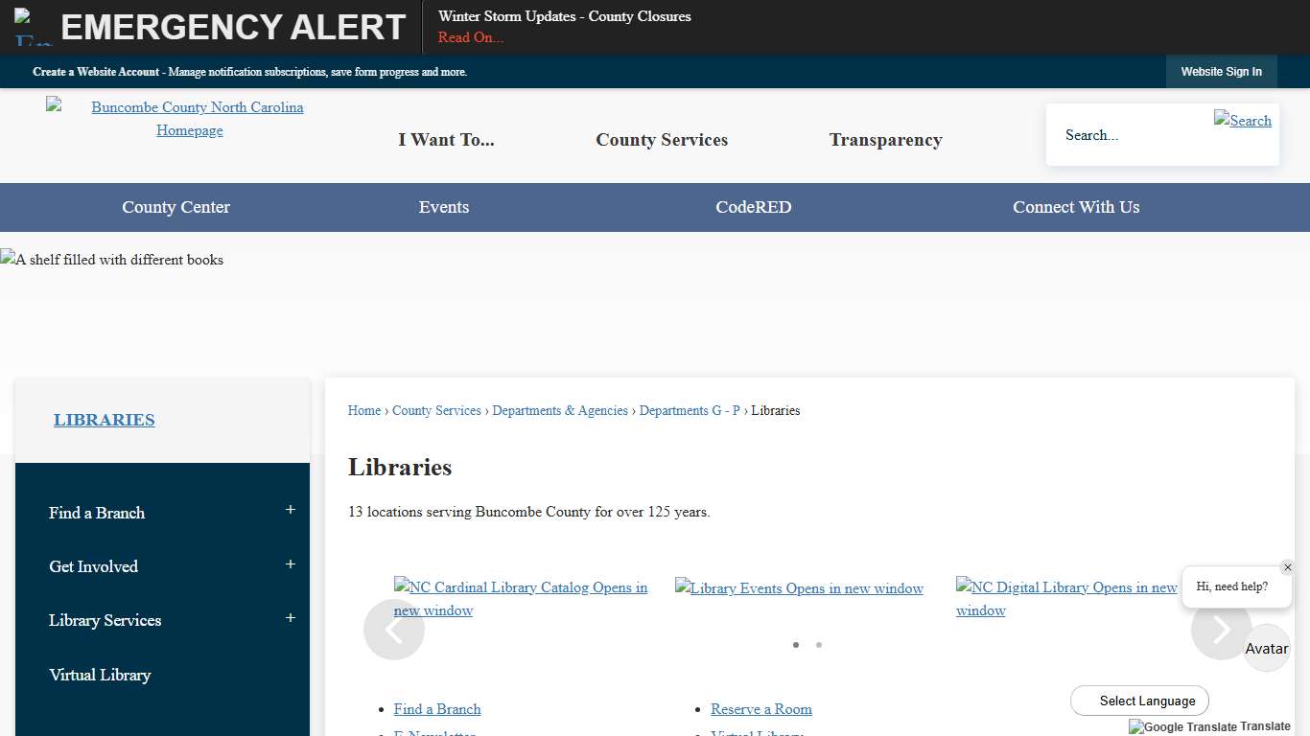The image size is (1310, 736).
Task: Open the Transparency menu
Action: click(885, 140)
